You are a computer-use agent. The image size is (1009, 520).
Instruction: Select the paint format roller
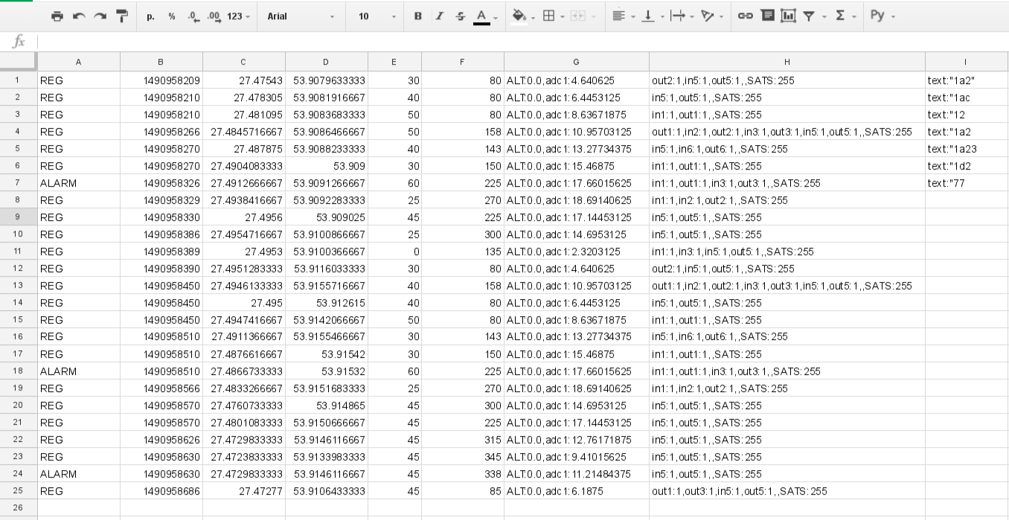click(x=122, y=16)
